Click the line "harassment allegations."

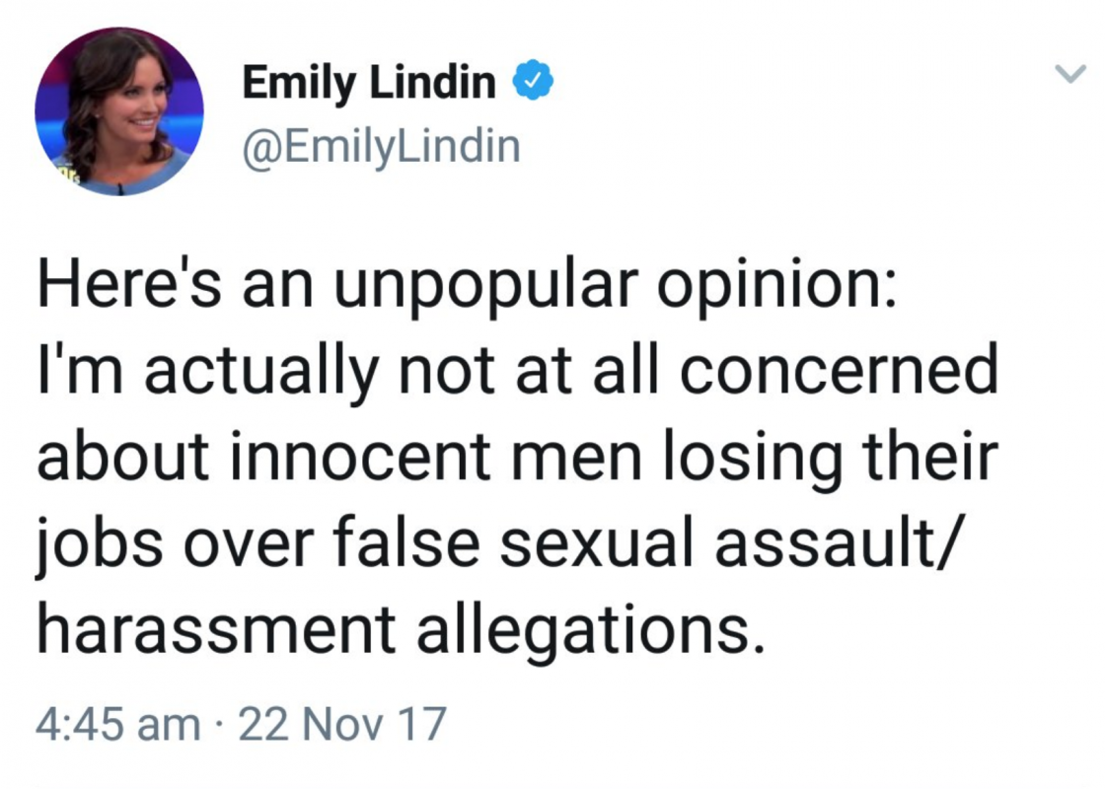pyautogui.click(x=401, y=629)
